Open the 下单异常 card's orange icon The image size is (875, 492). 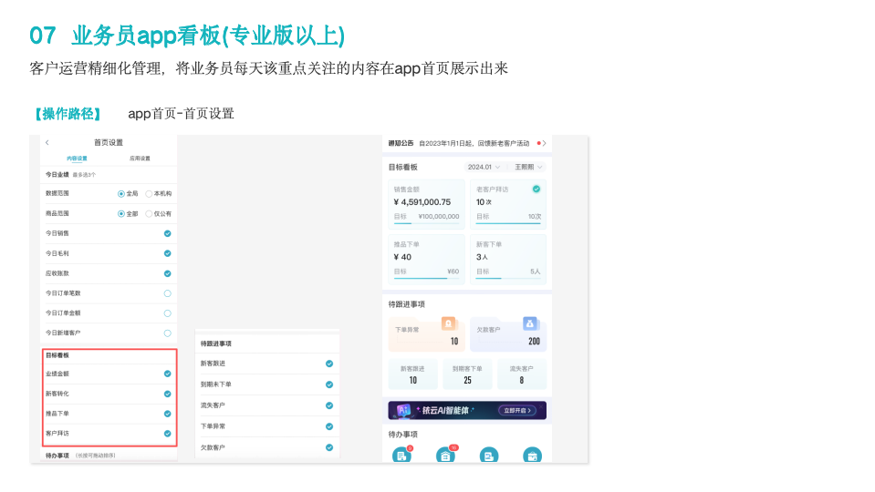448,323
